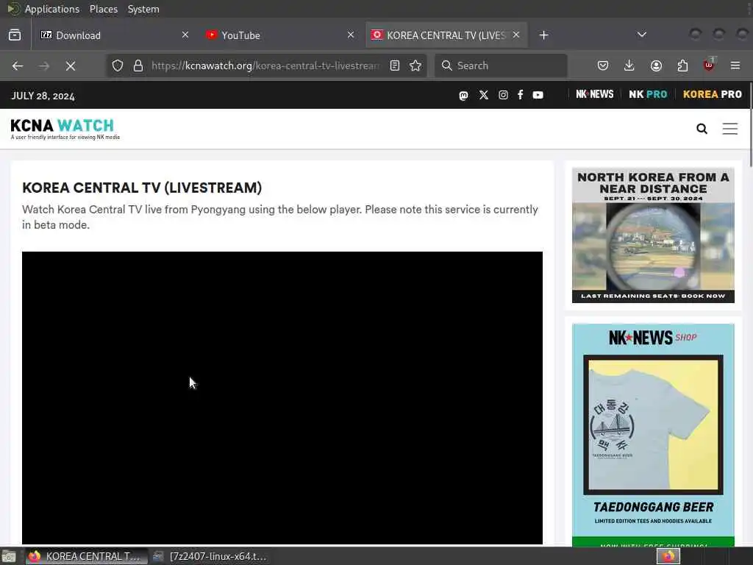The image size is (753, 565).
Task: Click the site security padlock icon
Action: click(x=138, y=65)
